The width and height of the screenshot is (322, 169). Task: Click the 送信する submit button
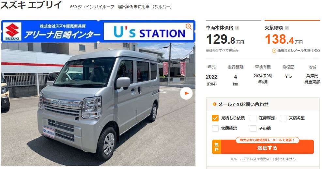click(x=263, y=147)
